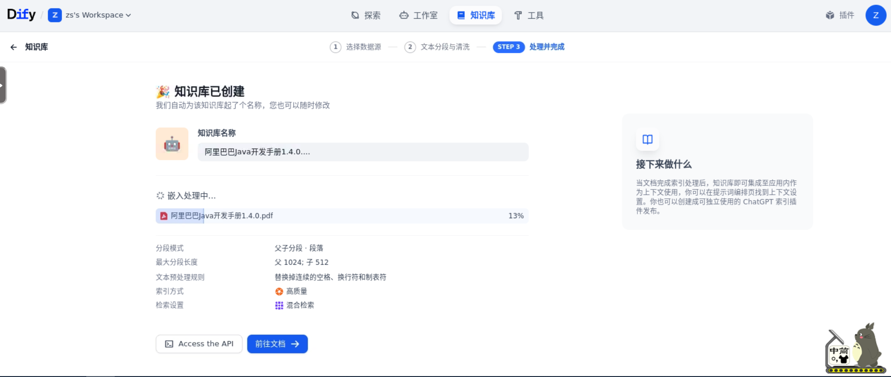Click the PDF file icon

point(164,216)
